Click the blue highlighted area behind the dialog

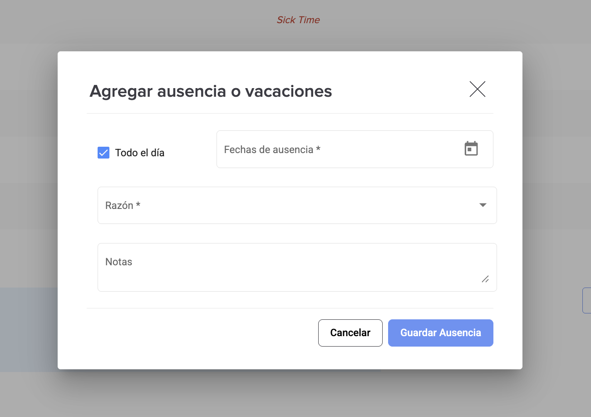click(29, 330)
